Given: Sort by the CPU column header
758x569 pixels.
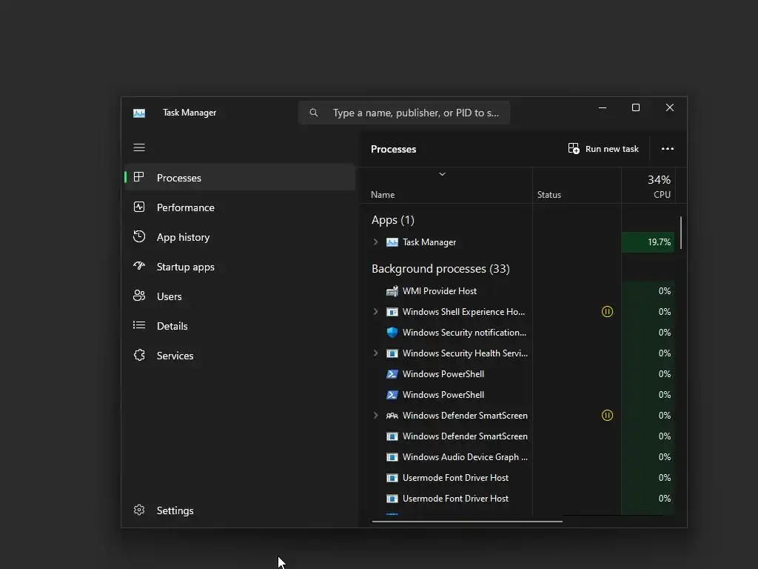Looking at the screenshot, I should click(648, 186).
